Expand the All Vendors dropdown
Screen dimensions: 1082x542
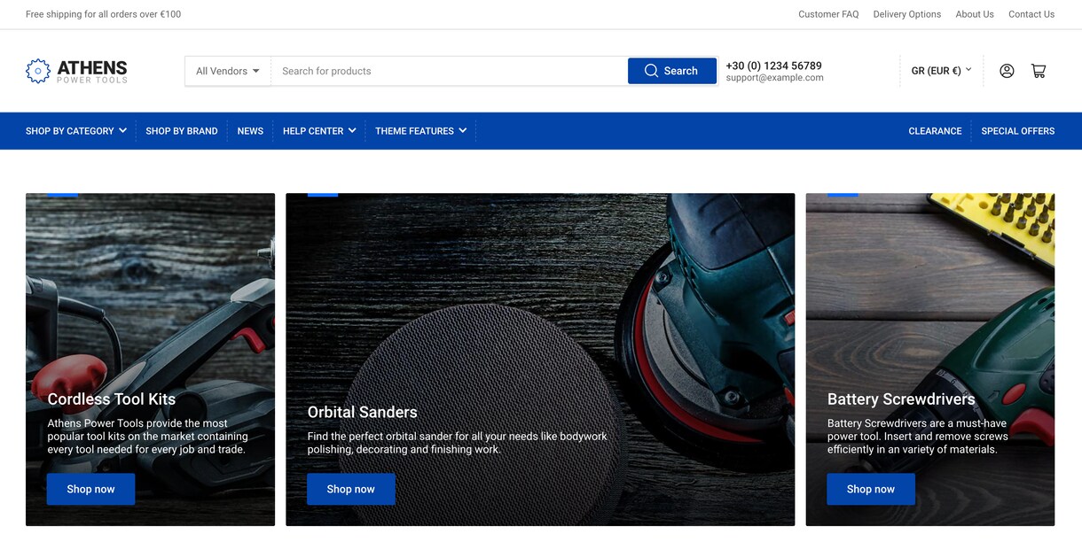click(x=228, y=71)
